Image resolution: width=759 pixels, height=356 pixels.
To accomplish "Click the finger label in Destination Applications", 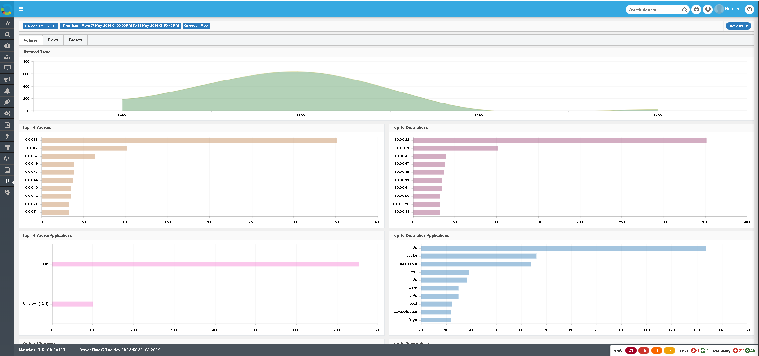I will point(413,320).
